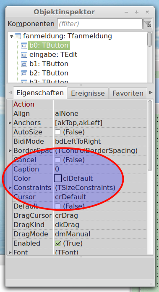
Task: Click the b1 TButton component icon
Action: pos(24,64)
